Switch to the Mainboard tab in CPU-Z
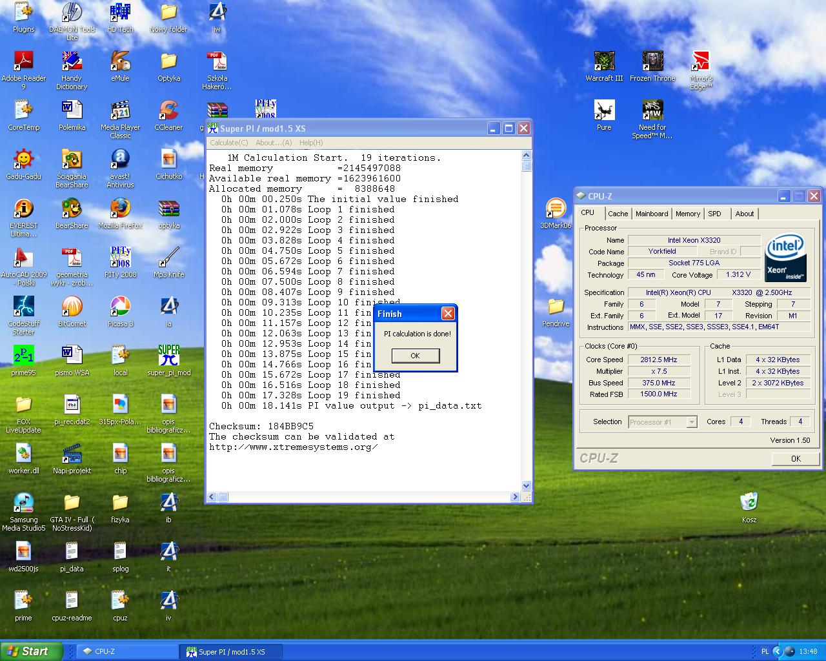This screenshot has height=661, width=826. click(652, 214)
